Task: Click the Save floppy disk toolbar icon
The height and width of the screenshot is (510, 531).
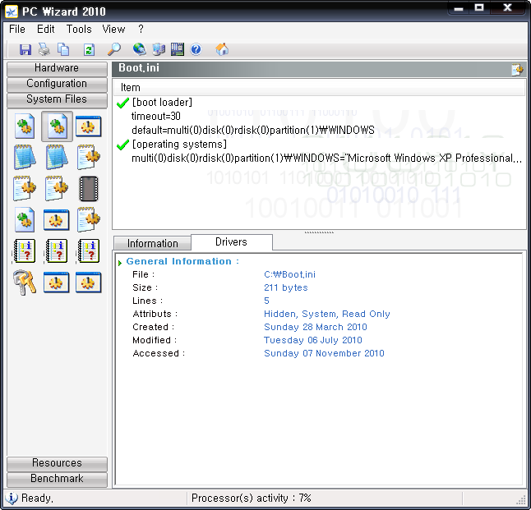Action: pos(25,50)
